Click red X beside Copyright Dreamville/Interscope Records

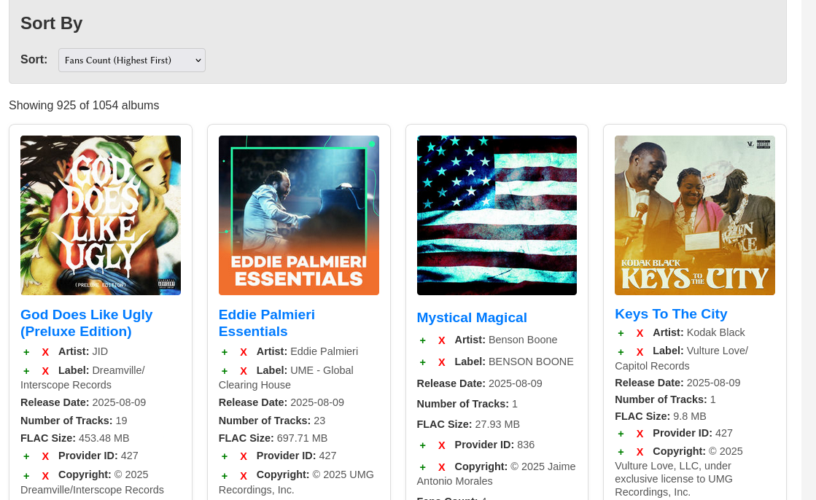(x=45, y=475)
